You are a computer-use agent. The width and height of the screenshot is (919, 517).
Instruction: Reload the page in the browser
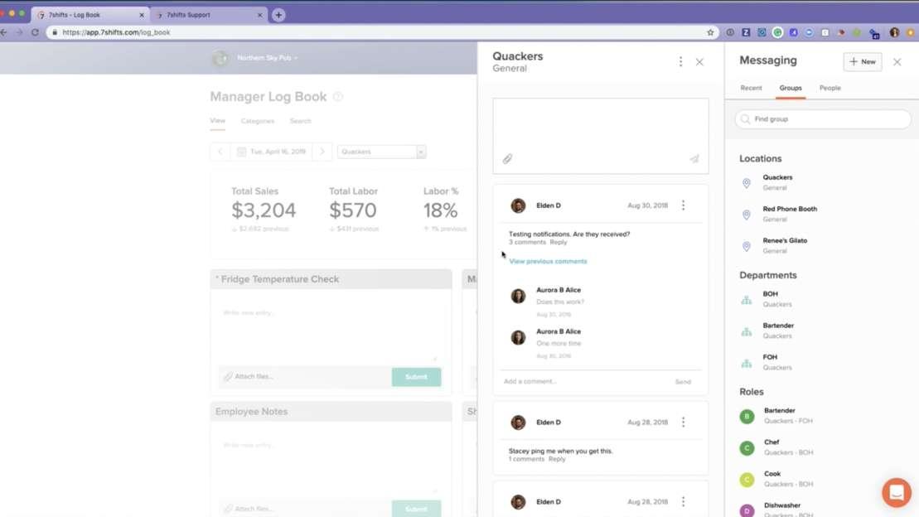(x=35, y=32)
